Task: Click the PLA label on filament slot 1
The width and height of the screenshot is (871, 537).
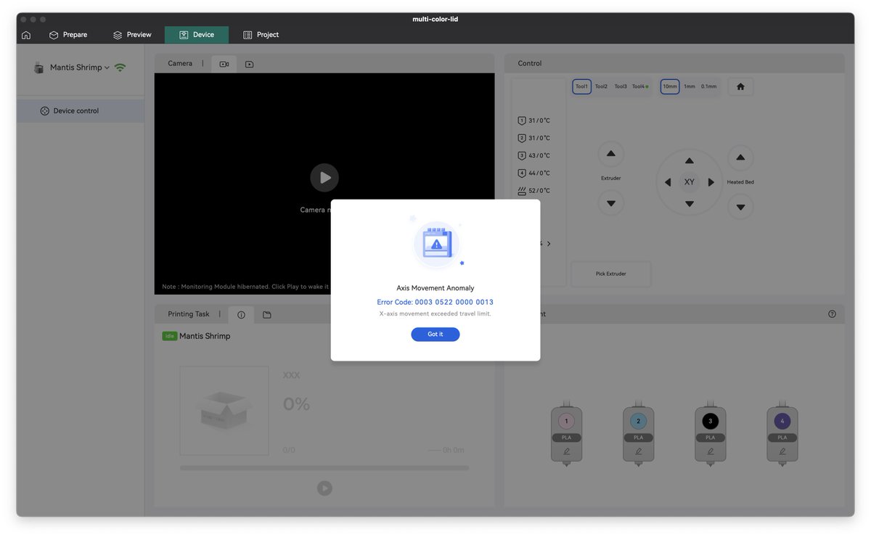Action: 567,438
